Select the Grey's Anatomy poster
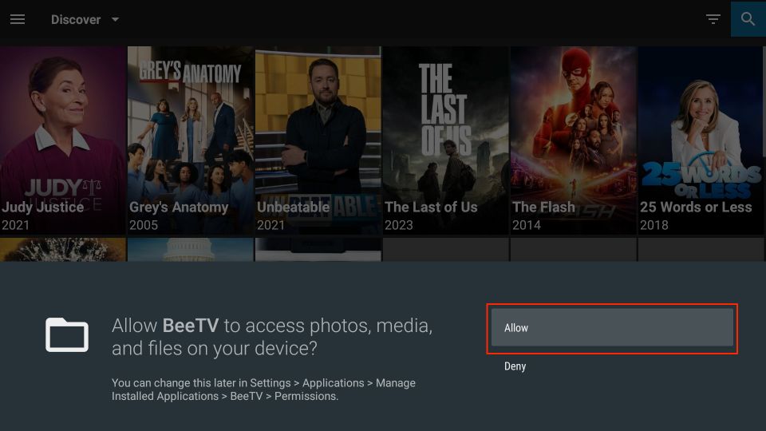766x431 pixels. coord(191,140)
